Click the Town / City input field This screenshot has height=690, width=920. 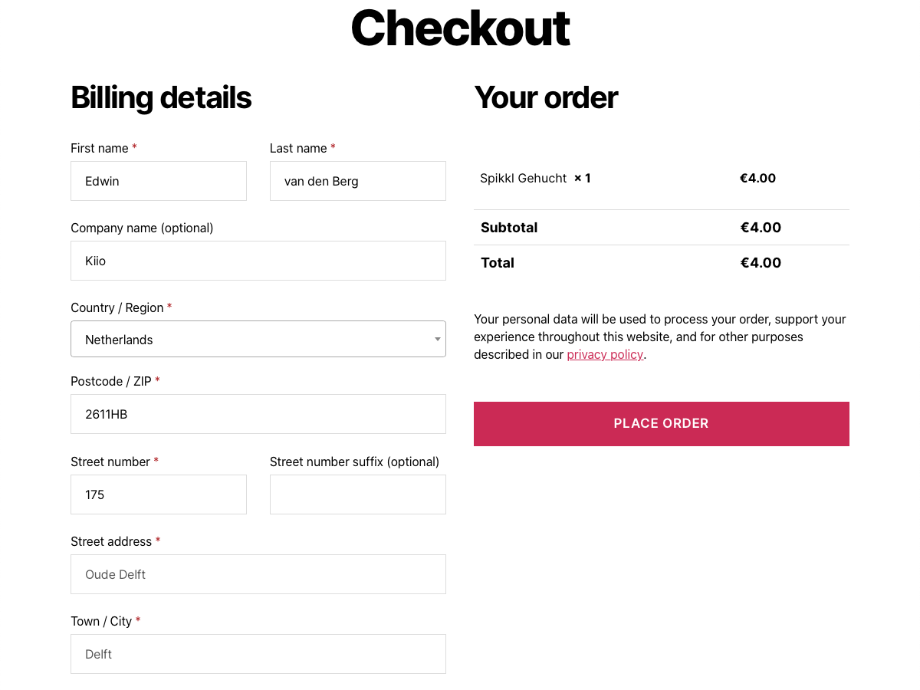click(x=258, y=654)
